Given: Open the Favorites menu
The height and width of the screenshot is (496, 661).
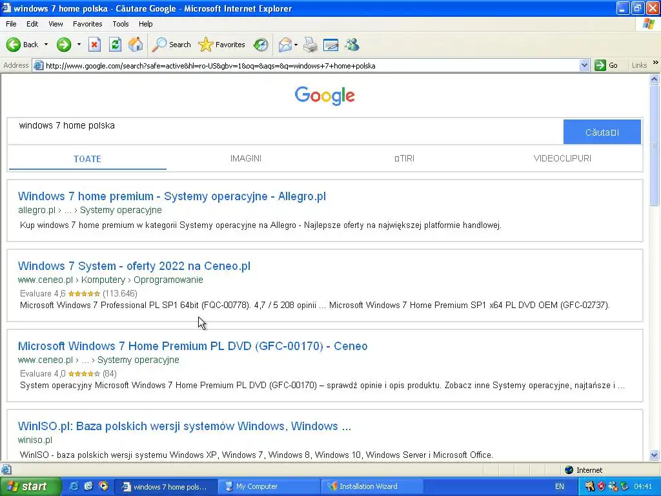Looking at the screenshot, I should pos(87,24).
